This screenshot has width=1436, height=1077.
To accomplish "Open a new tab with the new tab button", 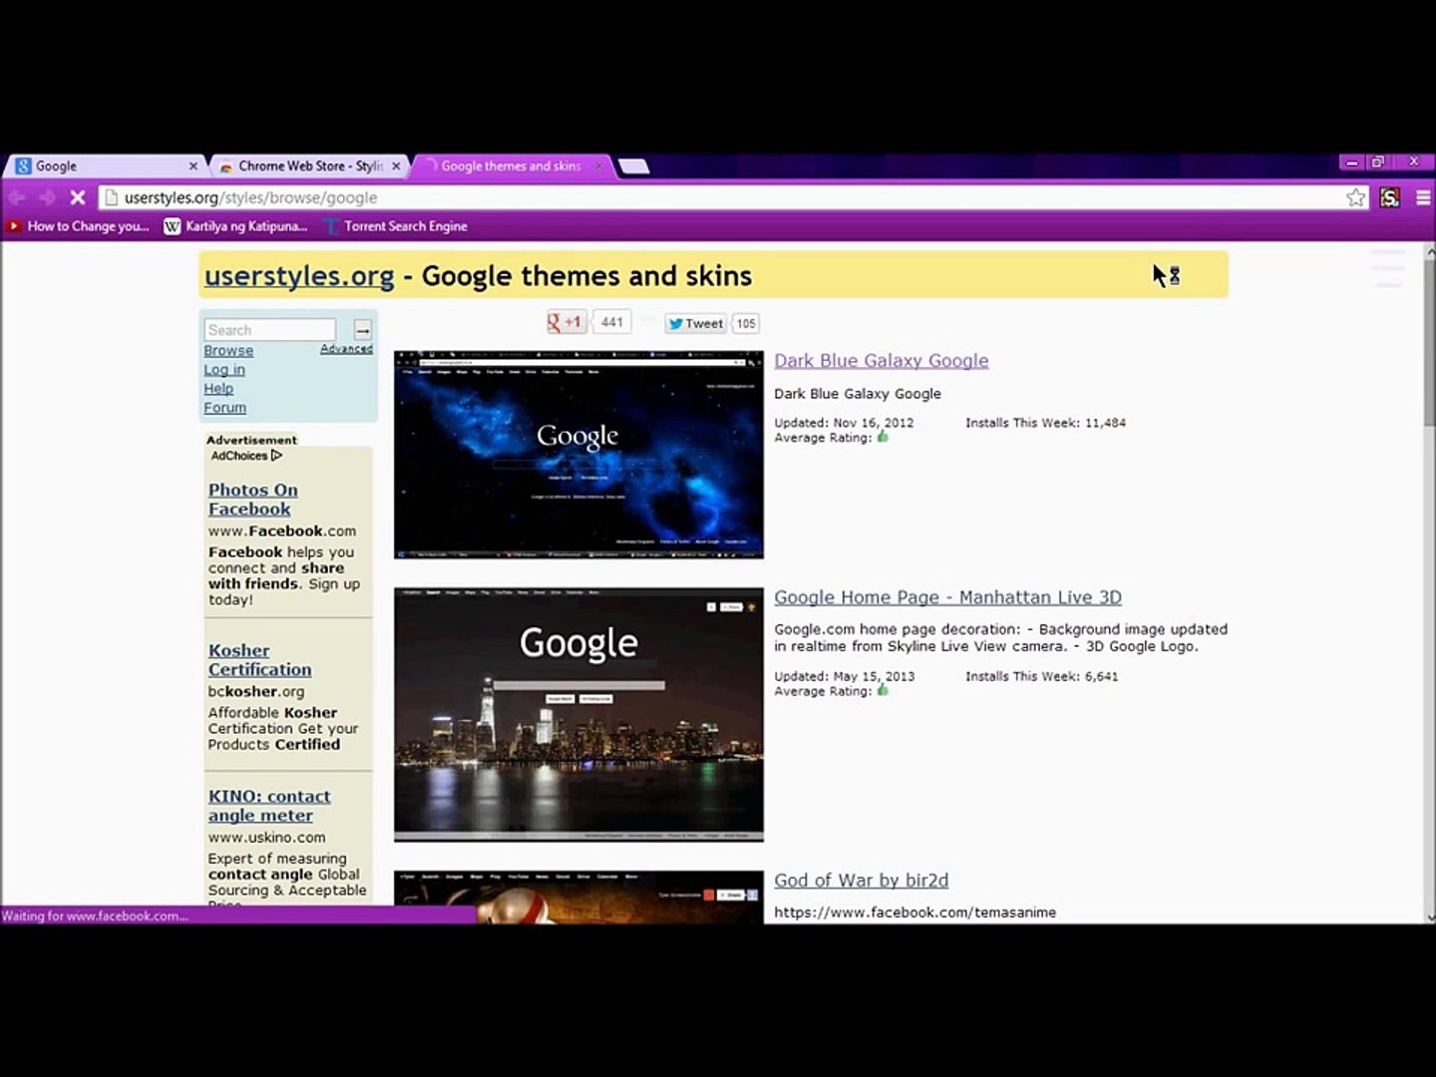I will click(634, 166).
